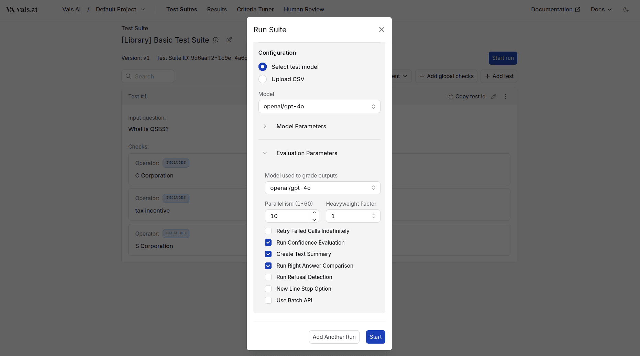Select the Upload CSV radio option
640x356 pixels.
pos(263,79)
